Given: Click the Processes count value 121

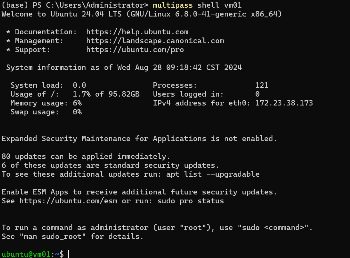Looking at the screenshot, I should [262, 85].
